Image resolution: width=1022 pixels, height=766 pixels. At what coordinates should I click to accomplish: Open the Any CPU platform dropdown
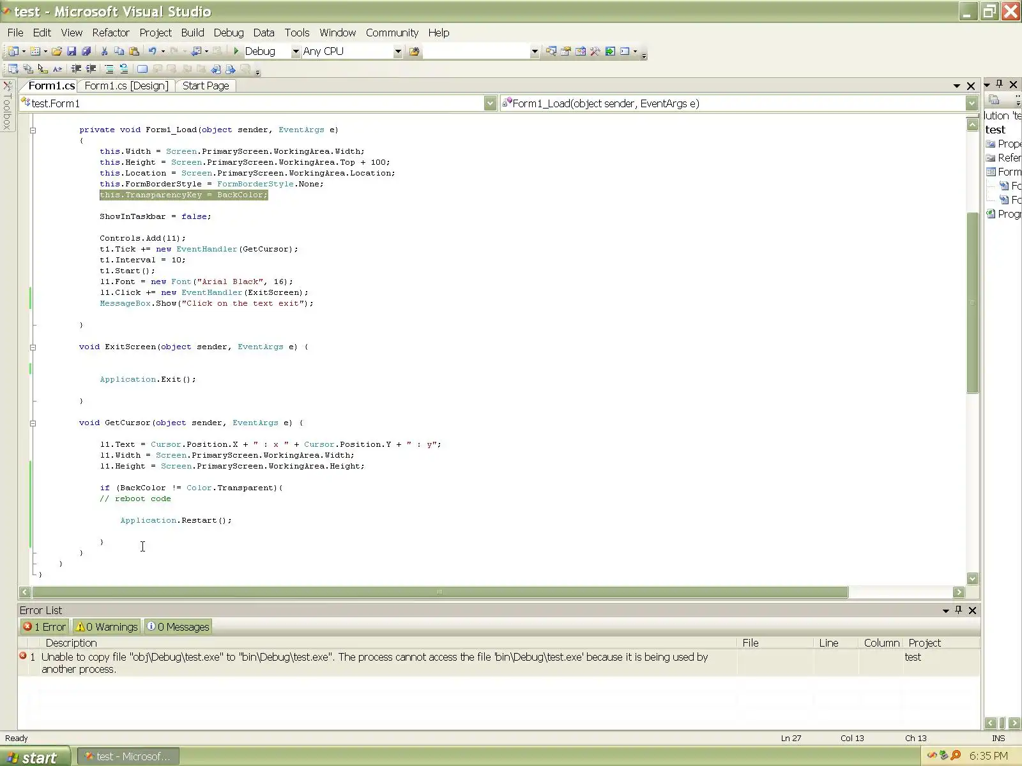point(398,52)
